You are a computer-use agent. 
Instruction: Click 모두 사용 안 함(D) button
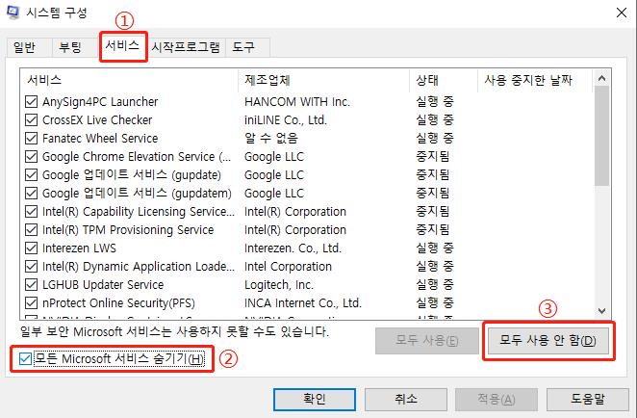pos(548,340)
